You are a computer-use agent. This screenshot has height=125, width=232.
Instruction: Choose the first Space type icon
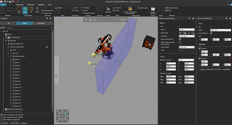(181, 33)
